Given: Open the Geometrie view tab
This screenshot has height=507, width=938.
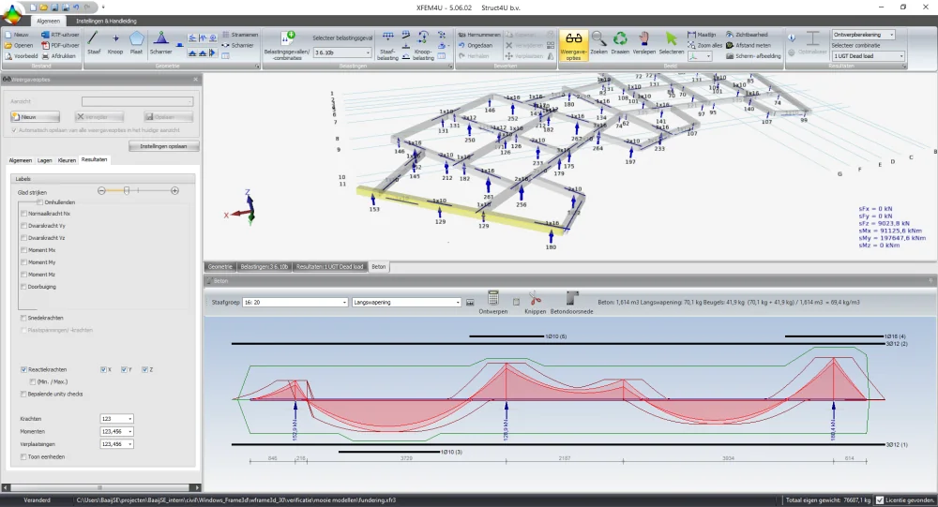Looking at the screenshot, I should click(220, 267).
